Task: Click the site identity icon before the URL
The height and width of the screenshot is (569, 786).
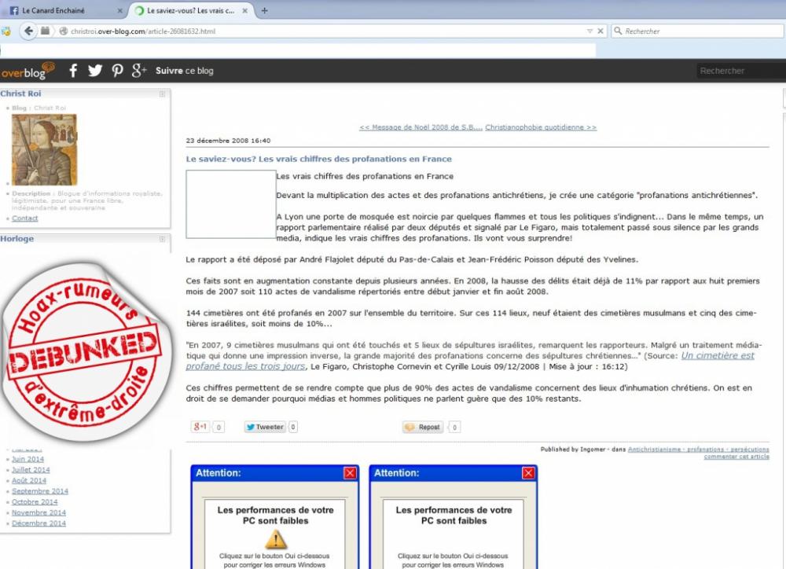Action: click(x=63, y=31)
